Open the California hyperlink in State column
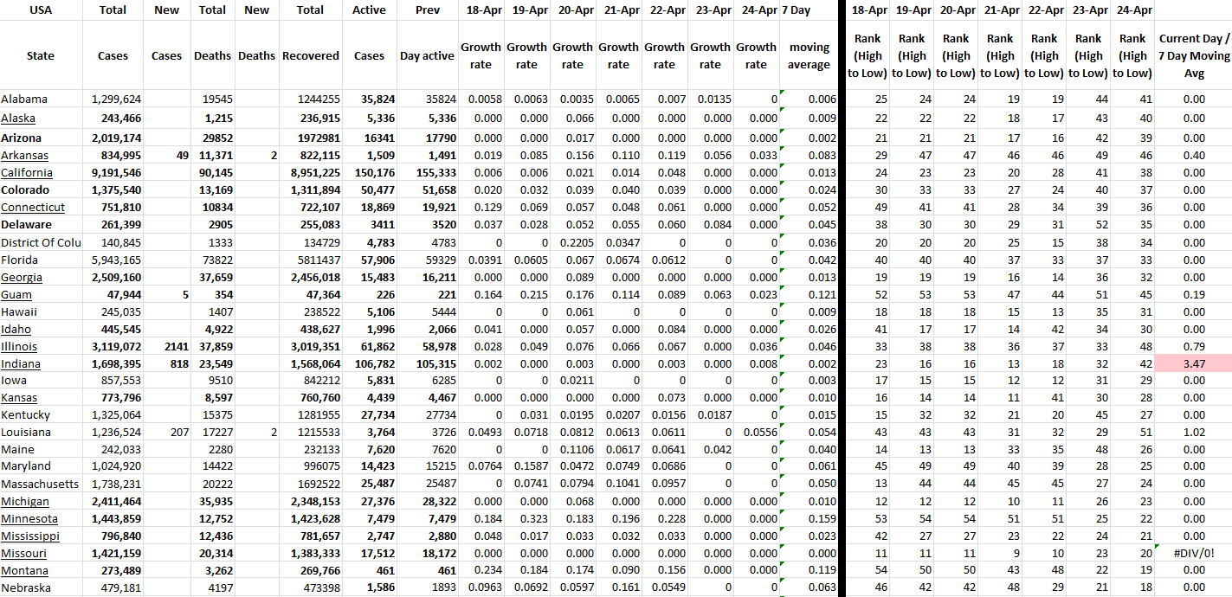1232x597 pixels. click(27, 173)
